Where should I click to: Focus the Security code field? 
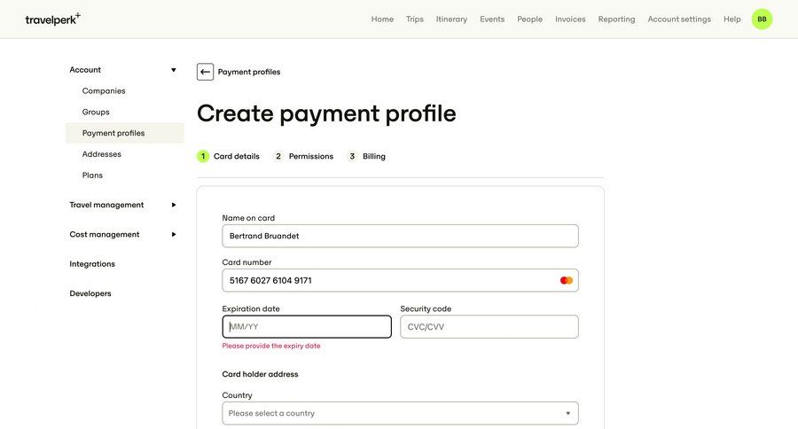tap(489, 326)
